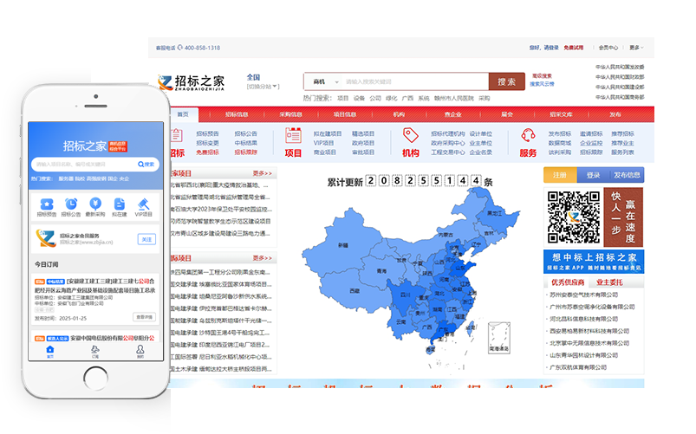This screenshot has height=434, width=696.
Task: Click the 招标之家 website logo
Action: click(192, 82)
